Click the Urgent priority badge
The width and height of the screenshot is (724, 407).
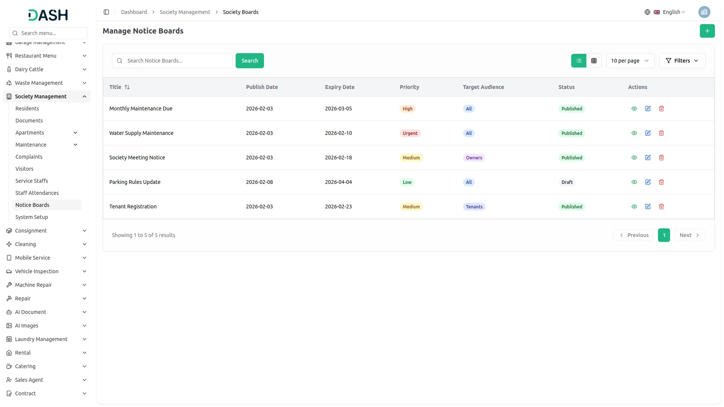pyautogui.click(x=410, y=133)
